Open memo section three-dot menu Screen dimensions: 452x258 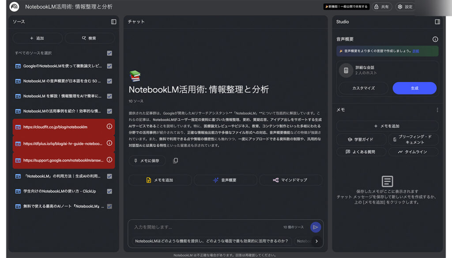(437, 110)
